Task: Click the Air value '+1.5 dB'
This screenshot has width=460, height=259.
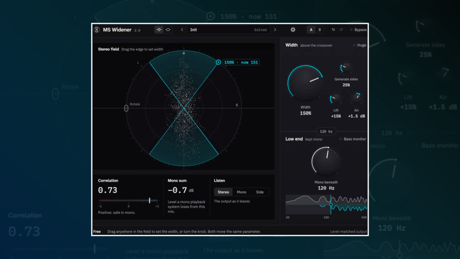Action: click(x=356, y=116)
